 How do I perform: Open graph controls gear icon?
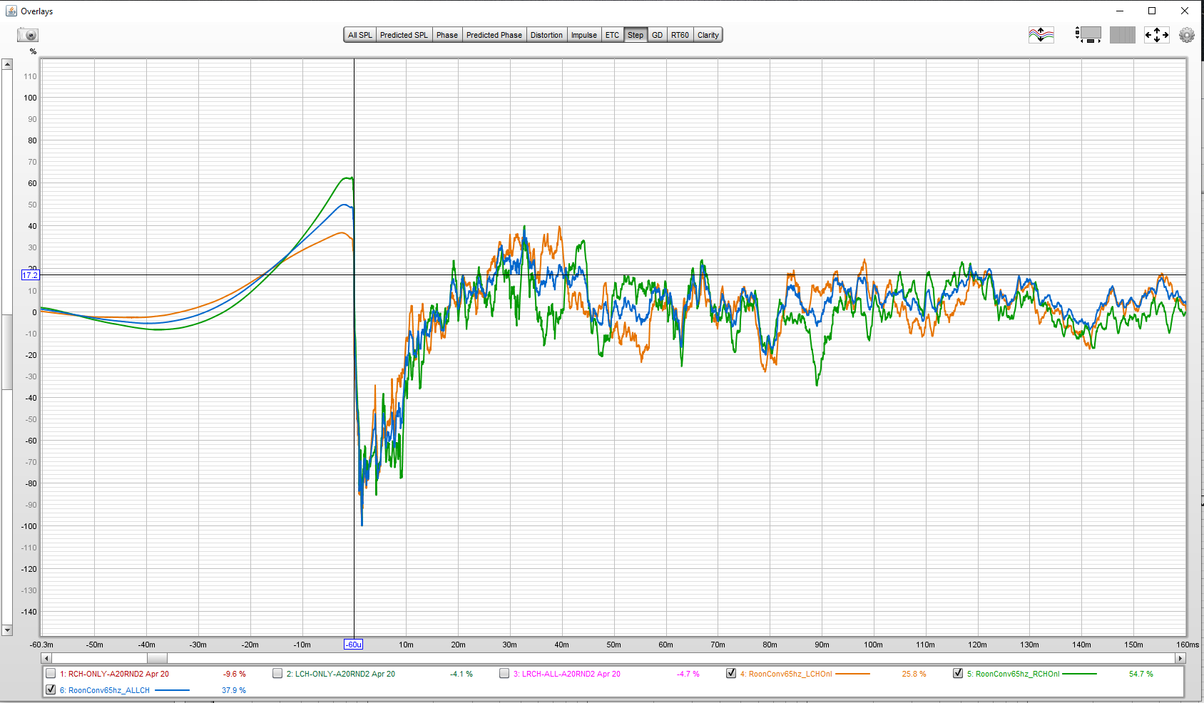click(1186, 34)
